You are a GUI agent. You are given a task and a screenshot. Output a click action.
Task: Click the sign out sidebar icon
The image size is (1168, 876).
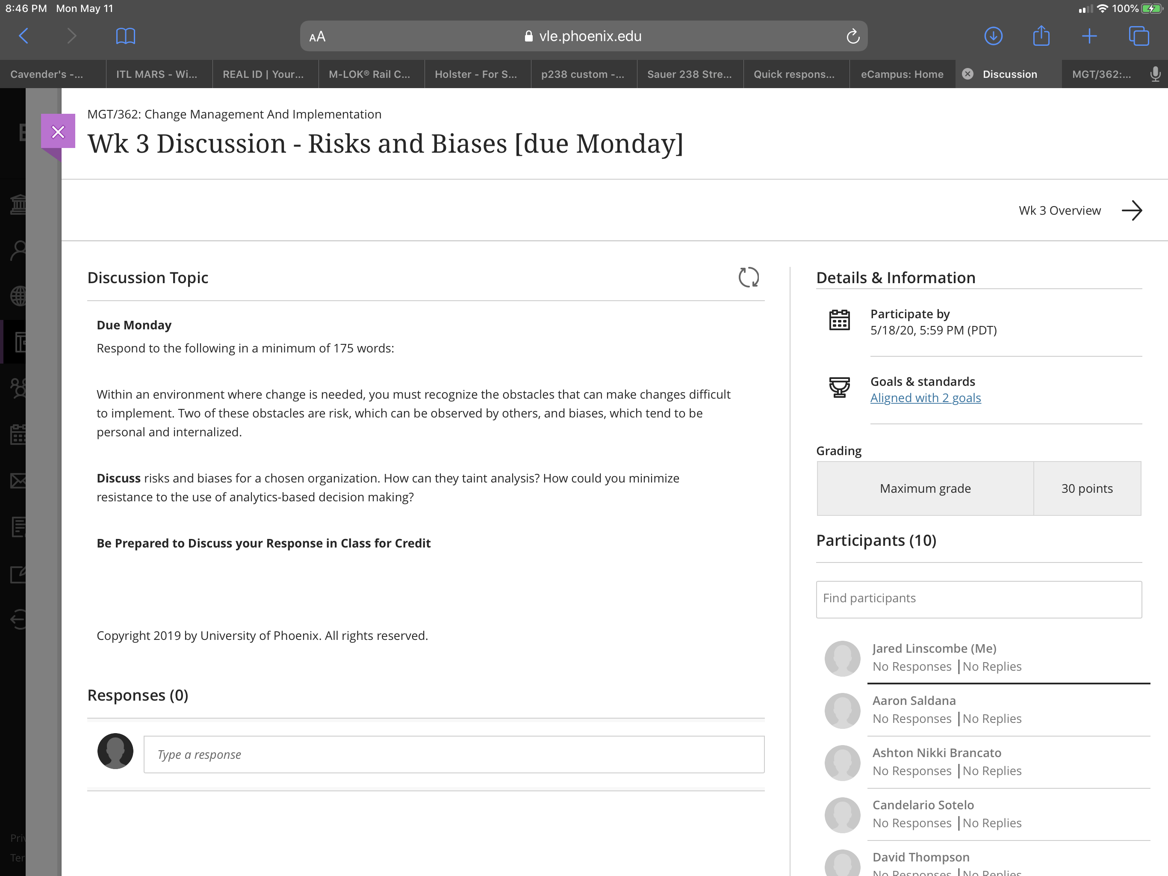click(18, 619)
